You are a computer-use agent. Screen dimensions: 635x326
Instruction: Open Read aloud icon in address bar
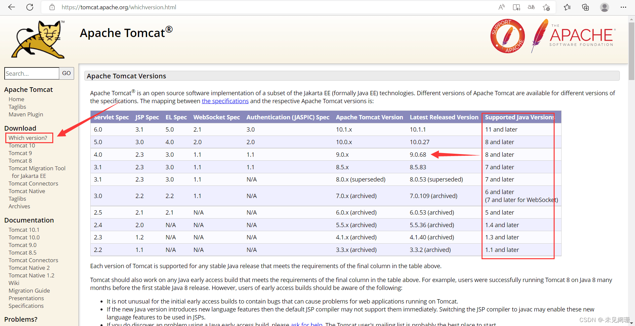[501, 7]
